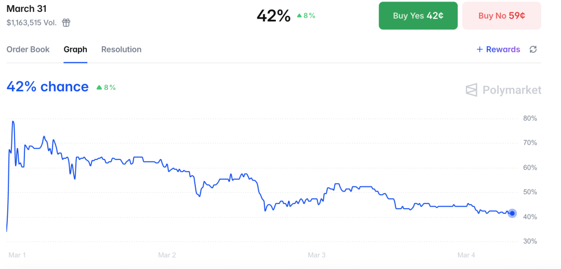Click the green up arrow beside 42% chance

click(99, 87)
